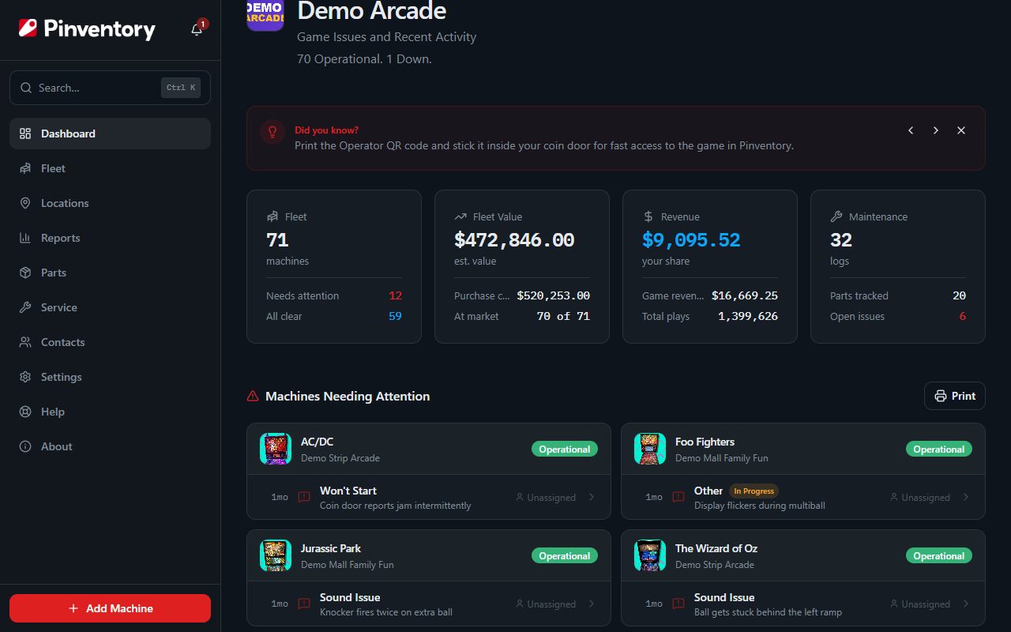Click Open issues count 6
The image size is (1011, 632).
962,316
